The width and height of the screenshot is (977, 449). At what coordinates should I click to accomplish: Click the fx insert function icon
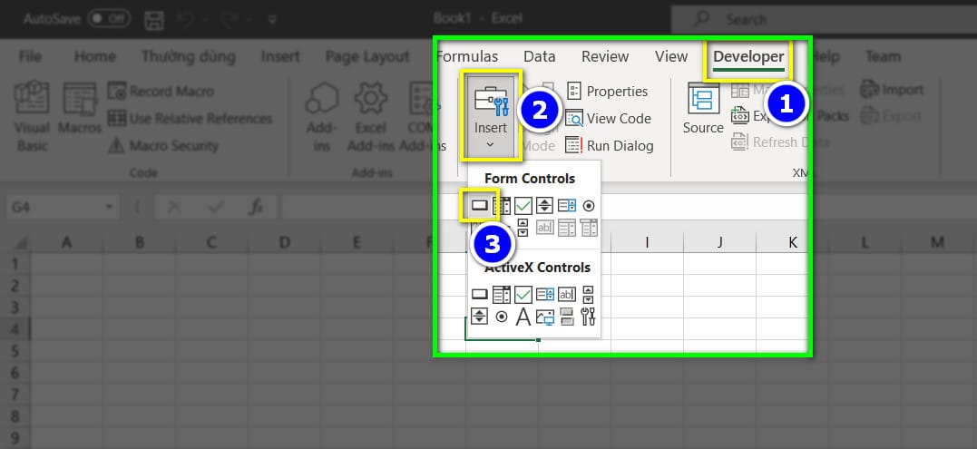click(255, 207)
